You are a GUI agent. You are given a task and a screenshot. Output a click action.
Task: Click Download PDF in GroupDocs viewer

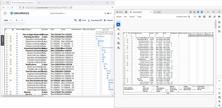[95, 20]
